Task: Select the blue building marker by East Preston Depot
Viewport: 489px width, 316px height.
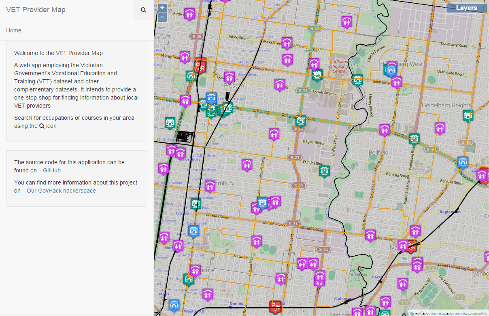Action: (x=211, y=98)
